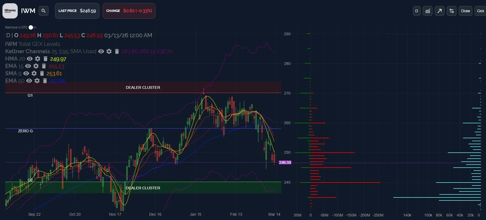This screenshot has height=220, width=486.
Task: Delete the Keltner Channels indicator
Action: tap(117, 51)
